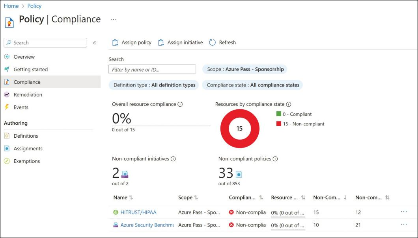Click the Azure Security Benchmark row initiative icon
Viewport: 418px width, 238px height.
pyautogui.click(x=116, y=225)
